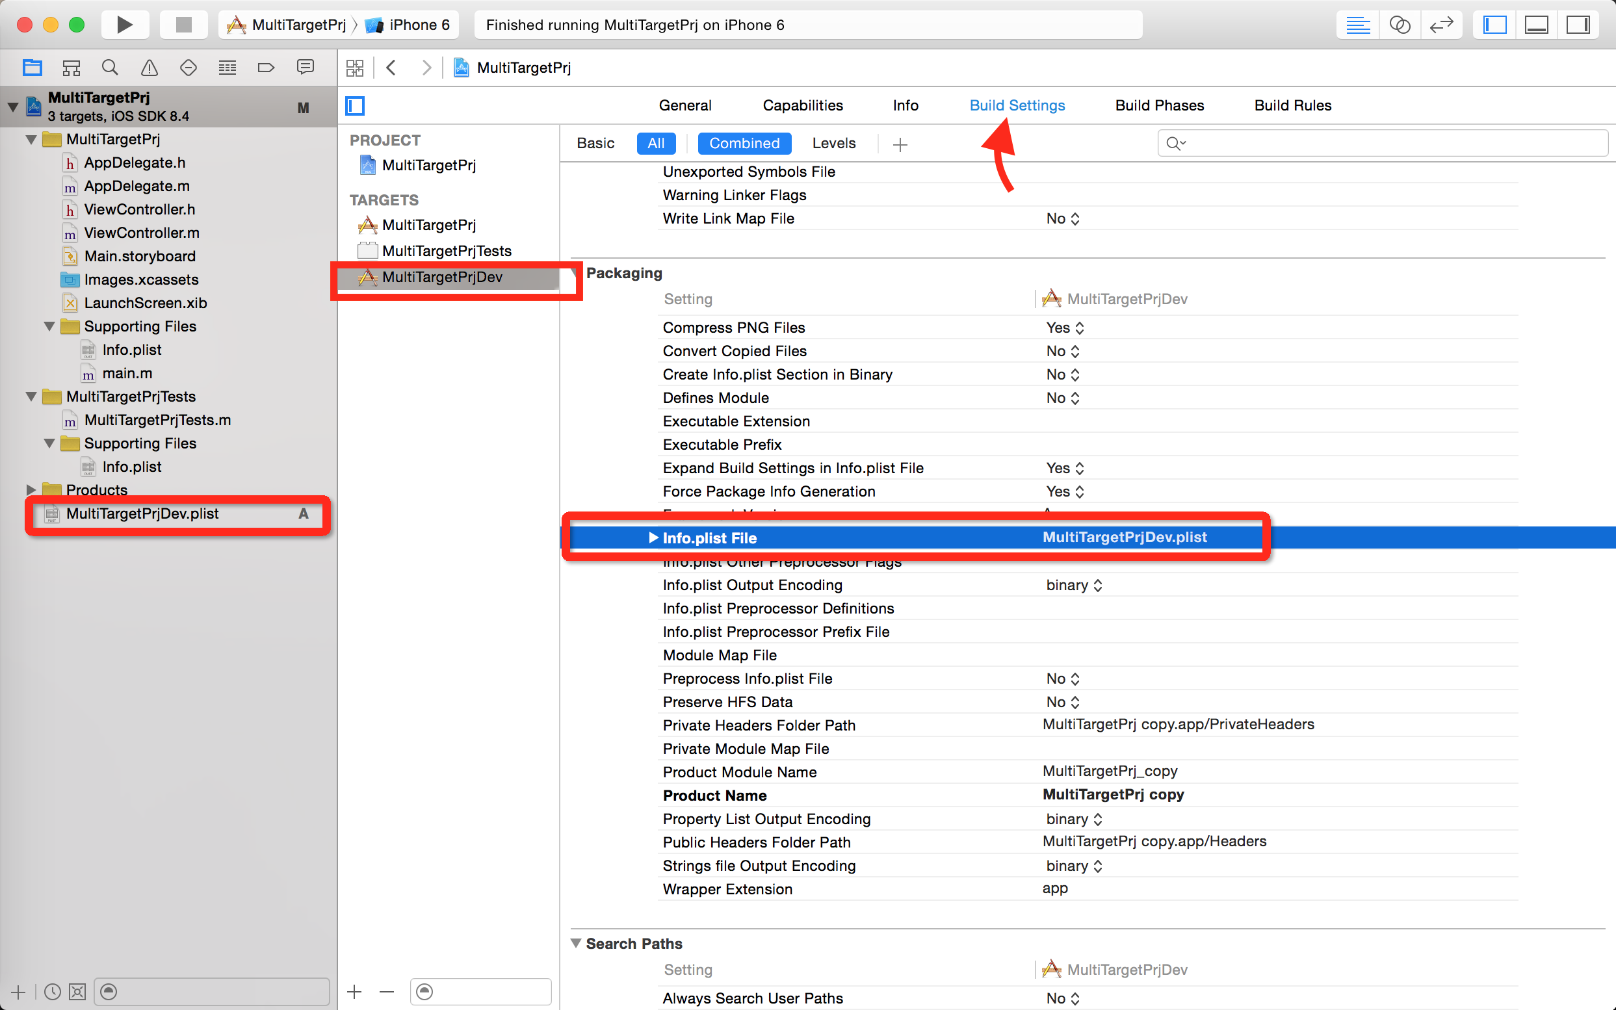1616x1010 pixels.
Task: Expand the Products folder
Action: click(31, 490)
